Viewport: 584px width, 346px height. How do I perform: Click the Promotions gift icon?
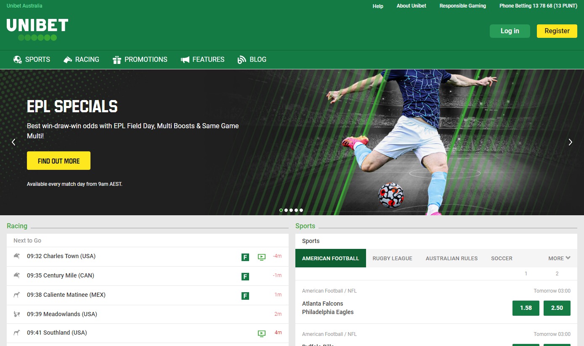click(x=117, y=59)
